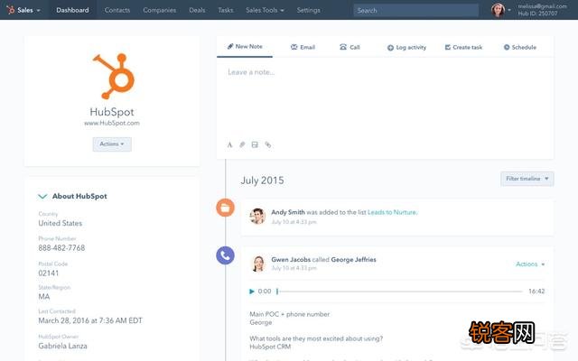578x361 pixels.
Task: Click the United States country value
Action: (x=61, y=223)
